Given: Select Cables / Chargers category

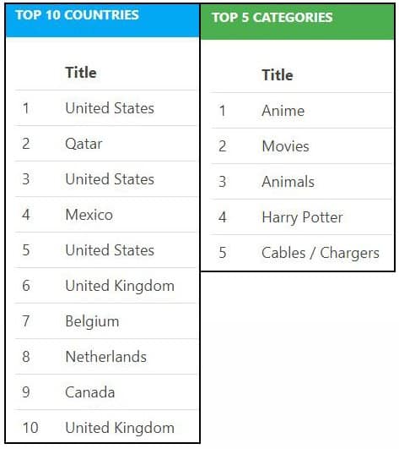Looking at the screenshot, I should coord(321,253).
